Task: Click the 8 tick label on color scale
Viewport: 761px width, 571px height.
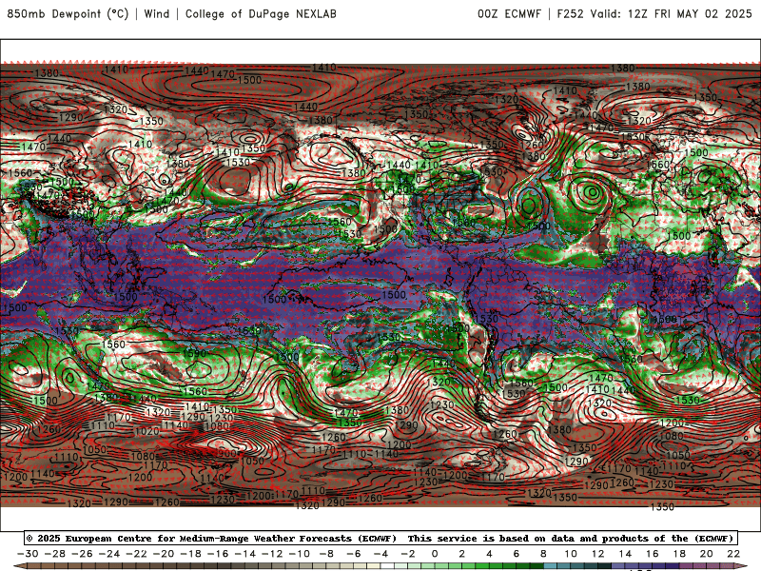Action: [543, 554]
